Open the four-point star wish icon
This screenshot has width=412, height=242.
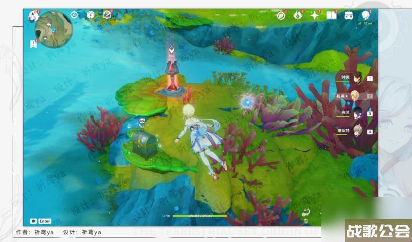pyautogui.click(x=314, y=16)
